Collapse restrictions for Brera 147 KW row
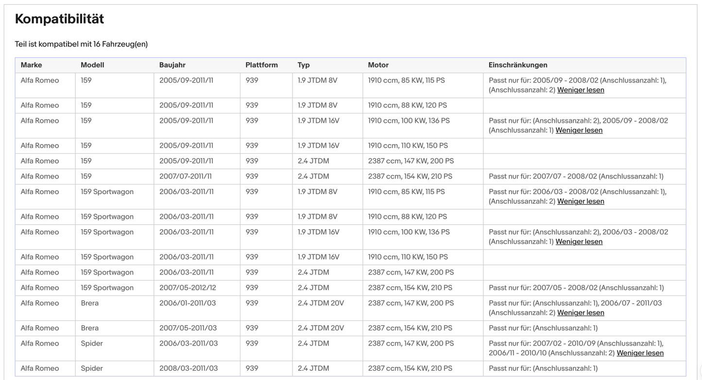702x380 pixels. [581, 313]
